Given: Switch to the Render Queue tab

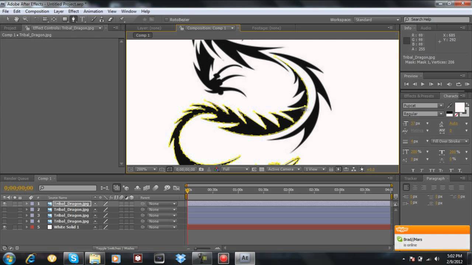Looking at the screenshot, I should coord(16,179).
